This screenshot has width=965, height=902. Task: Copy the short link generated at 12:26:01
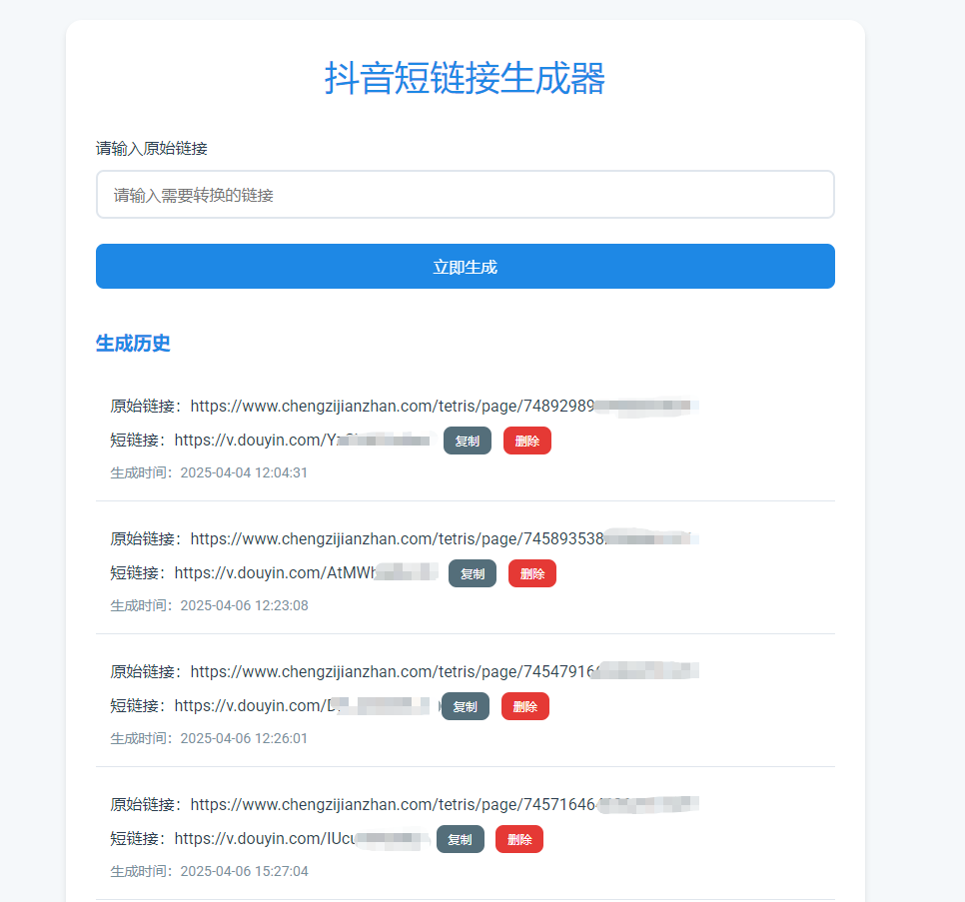465,705
